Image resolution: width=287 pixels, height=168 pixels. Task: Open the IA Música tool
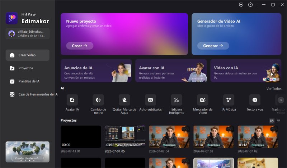(x=229, y=100)
